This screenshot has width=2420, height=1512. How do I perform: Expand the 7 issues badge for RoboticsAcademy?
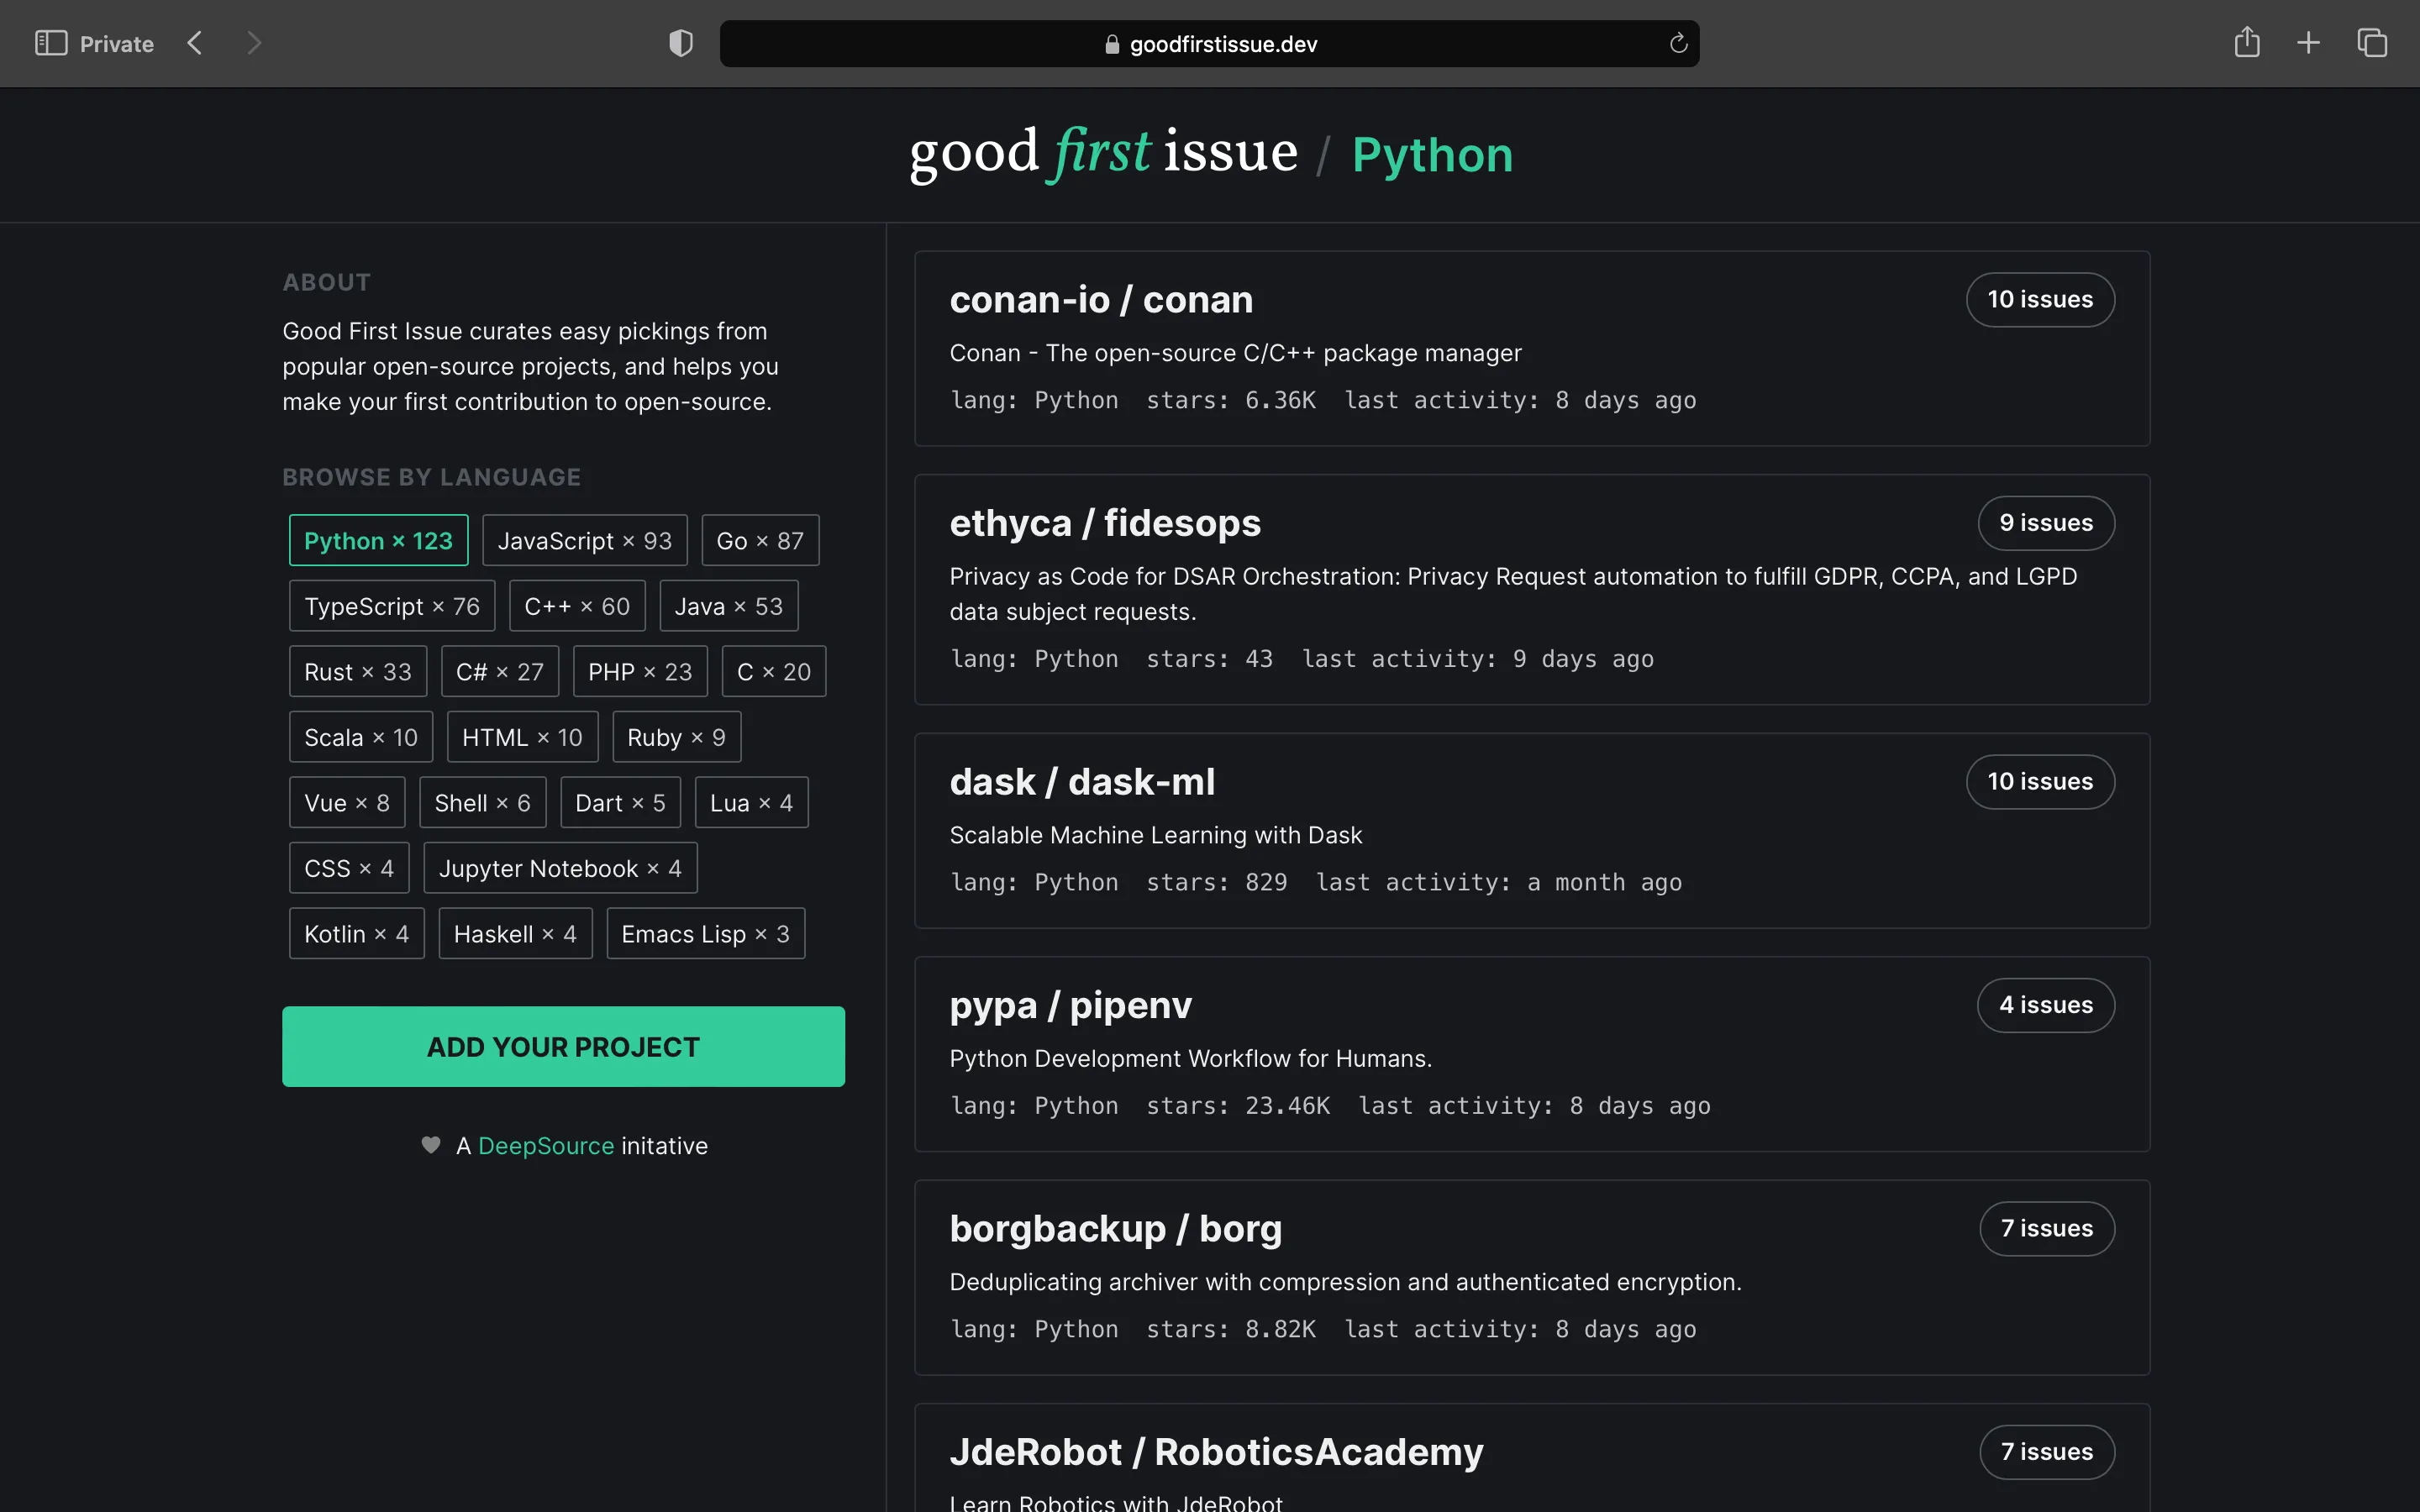2047,1451
